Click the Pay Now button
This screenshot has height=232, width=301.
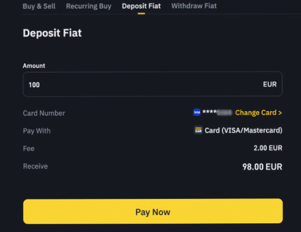click(153, 211)
